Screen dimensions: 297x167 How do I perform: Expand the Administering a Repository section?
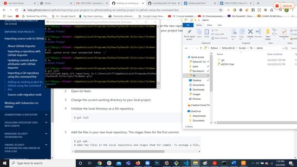click(46, 115)
